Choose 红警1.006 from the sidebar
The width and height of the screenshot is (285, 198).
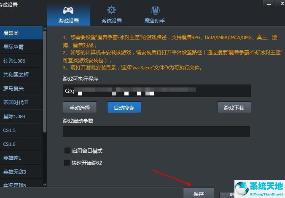(x=21, y=61)
